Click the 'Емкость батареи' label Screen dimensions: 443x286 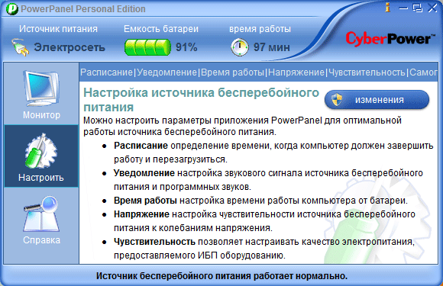[x=161, y=29]
